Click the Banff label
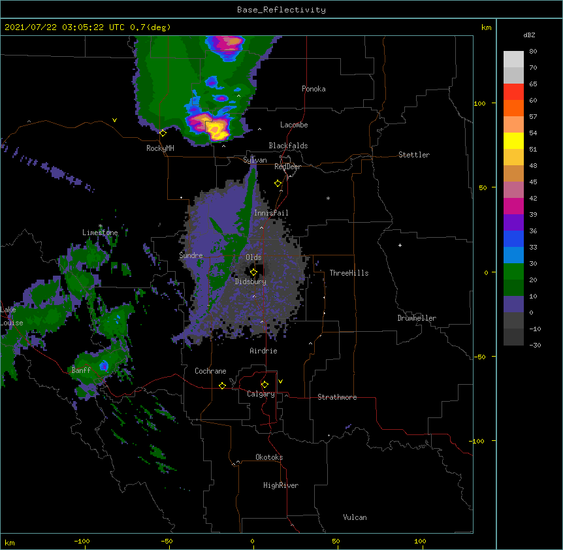The image size is (563, 550). 81,370
